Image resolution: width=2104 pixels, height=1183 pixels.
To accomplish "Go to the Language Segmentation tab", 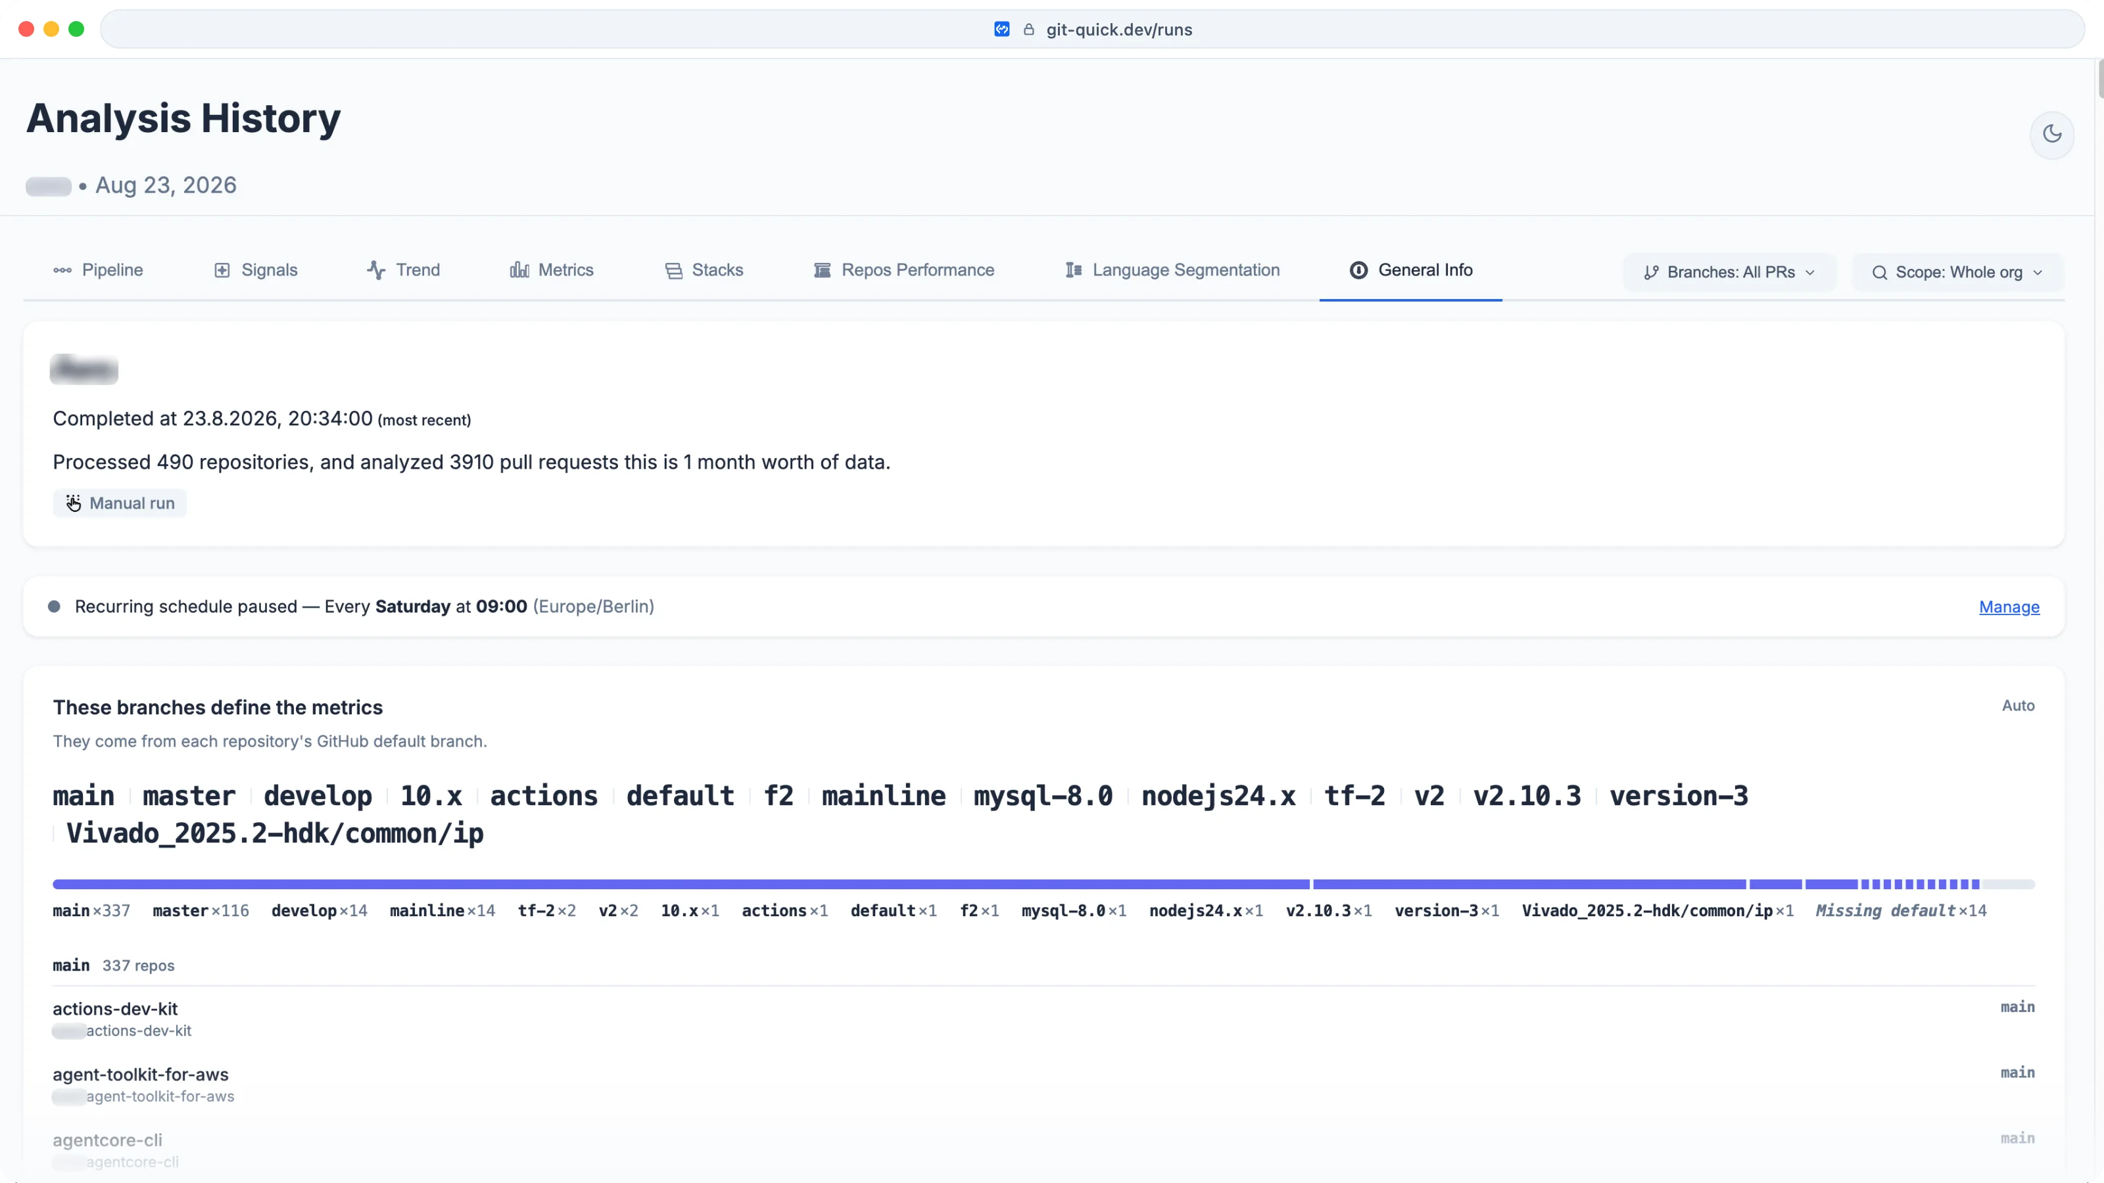I will (x=1172, y=270).
